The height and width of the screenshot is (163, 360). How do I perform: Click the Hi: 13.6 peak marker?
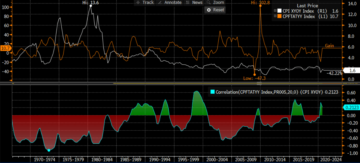(91, 5)
